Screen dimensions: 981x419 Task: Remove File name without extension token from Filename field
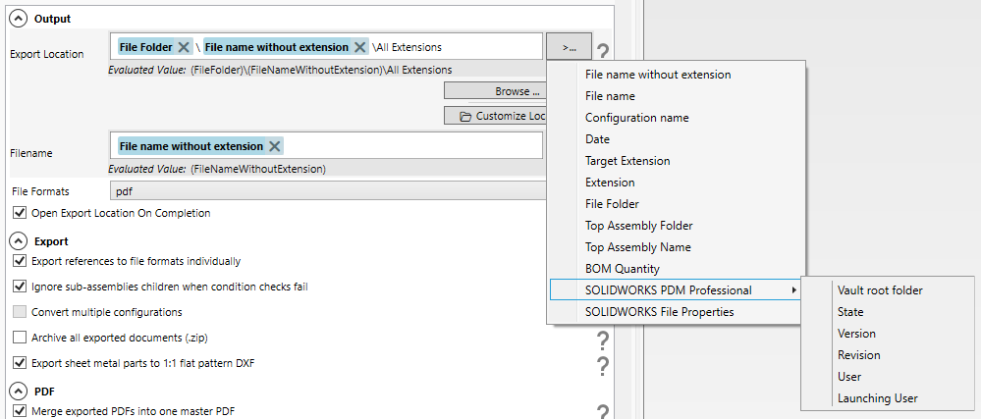click(274, 146)
